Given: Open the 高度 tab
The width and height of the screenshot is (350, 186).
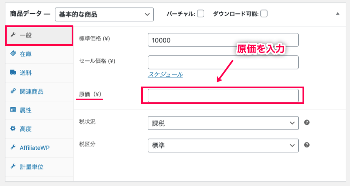Looking at the screenshot, I should point(39,129).
